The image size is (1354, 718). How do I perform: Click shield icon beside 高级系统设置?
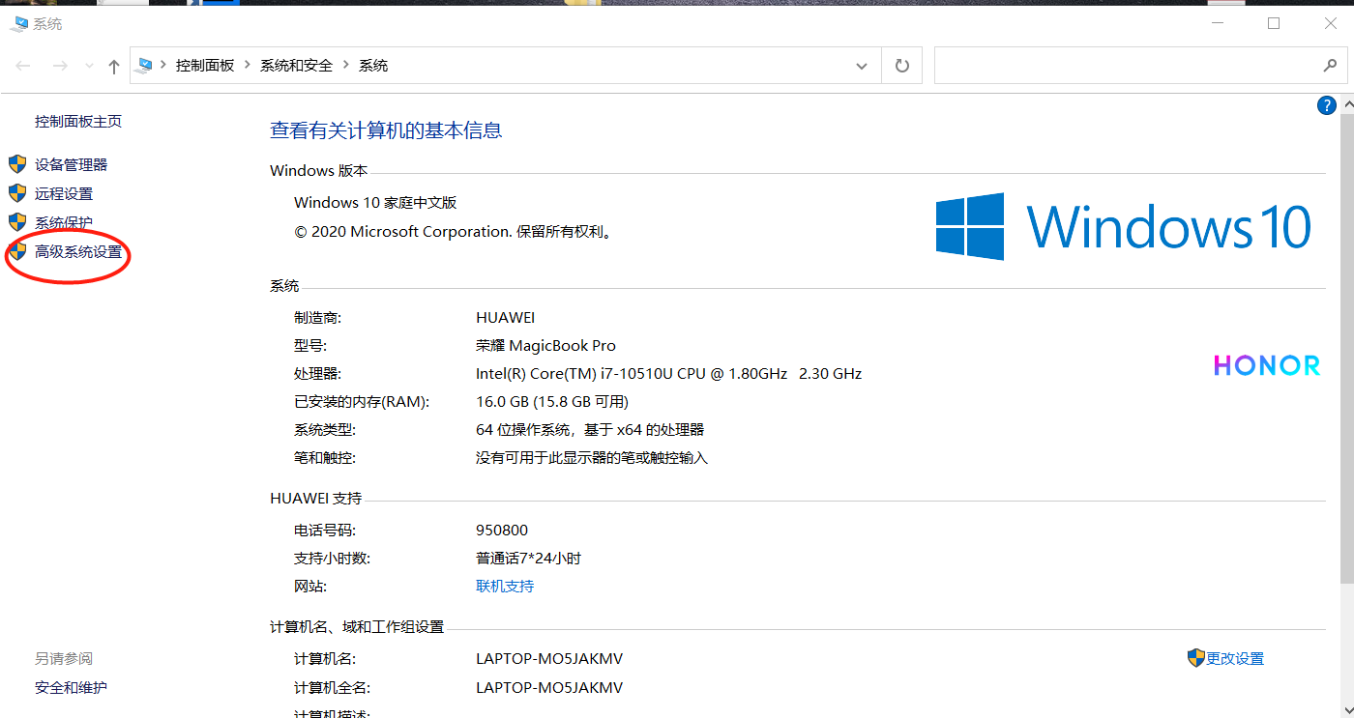click(17, 251)
